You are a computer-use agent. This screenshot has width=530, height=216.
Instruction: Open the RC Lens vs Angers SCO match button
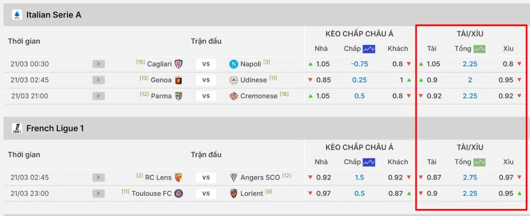click(206, 177)
